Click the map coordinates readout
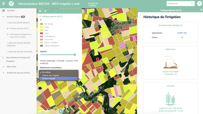Viewport: 203px width, 114px height. click(x=93, y=5)
